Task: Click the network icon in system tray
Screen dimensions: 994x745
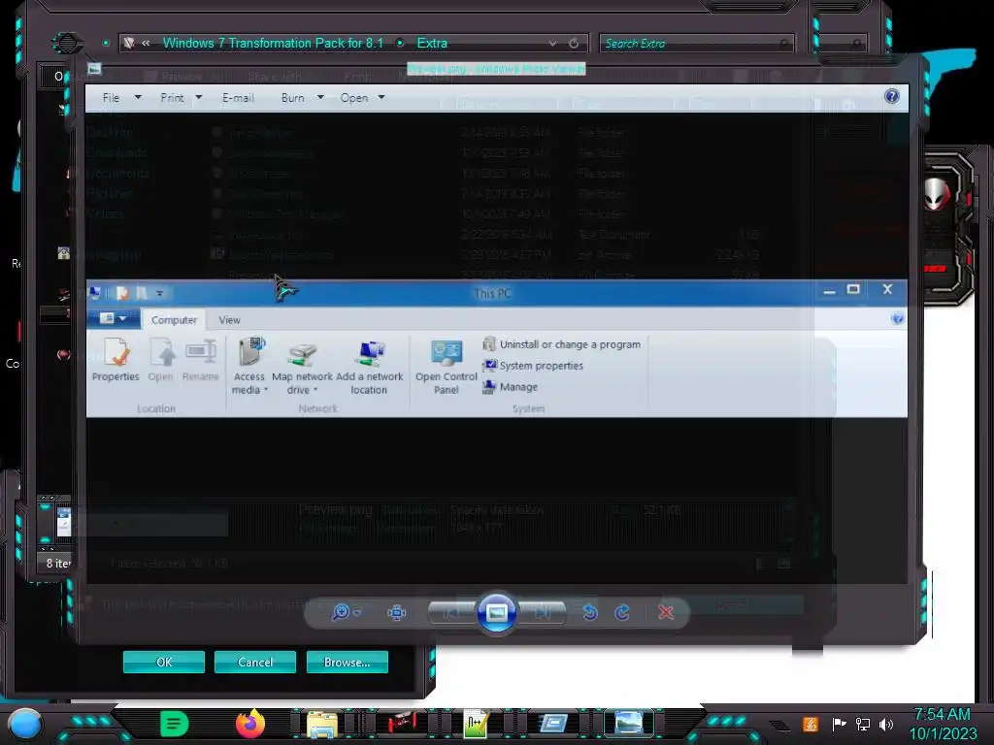Action: (x=863, y=724)
